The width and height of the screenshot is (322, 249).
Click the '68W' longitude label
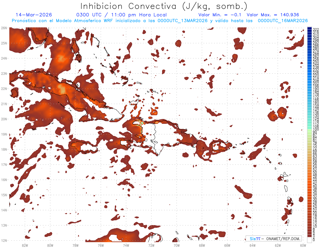pyautogui.click(x=202, y=245)
